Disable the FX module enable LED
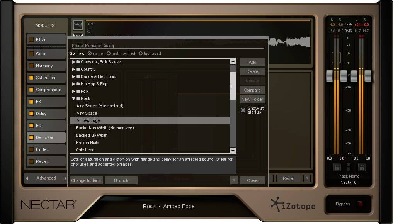This screenshot has width=393, height=224. point(31,102)
